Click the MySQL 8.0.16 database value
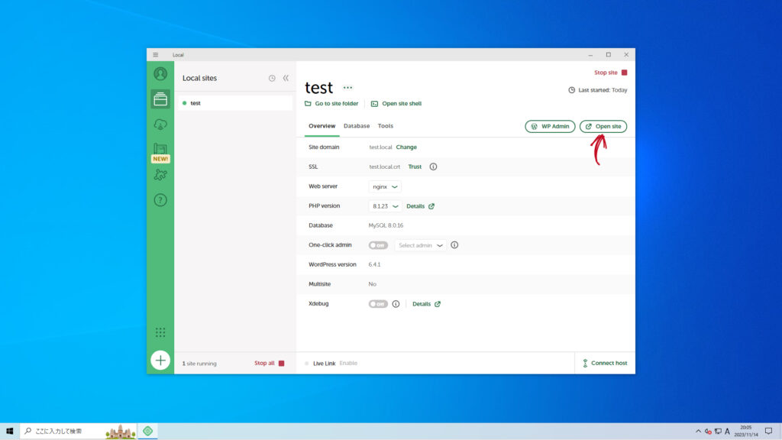Image resolution: width=782 pixels, height=440 pixels. click(386, 225)
